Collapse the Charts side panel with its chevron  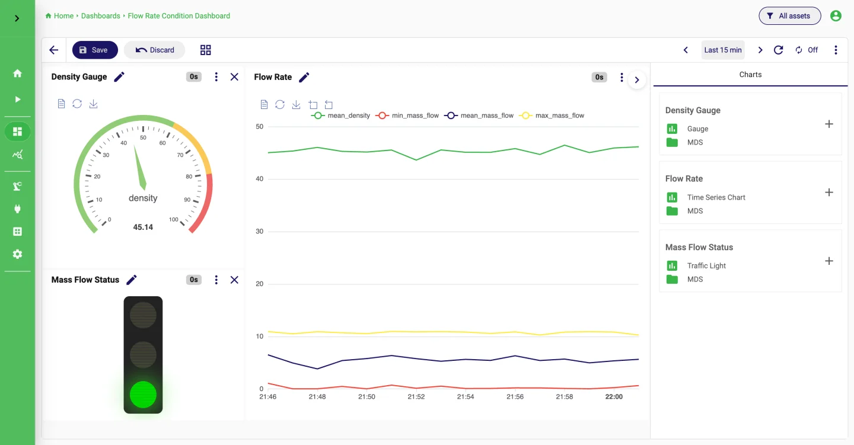click(637, 80)
